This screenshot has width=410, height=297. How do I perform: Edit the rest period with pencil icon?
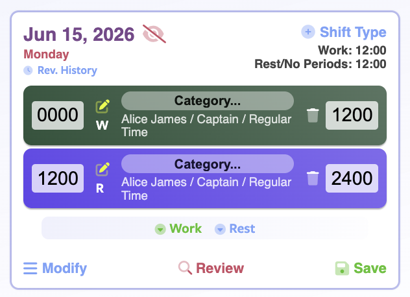(x=102, y=169)
